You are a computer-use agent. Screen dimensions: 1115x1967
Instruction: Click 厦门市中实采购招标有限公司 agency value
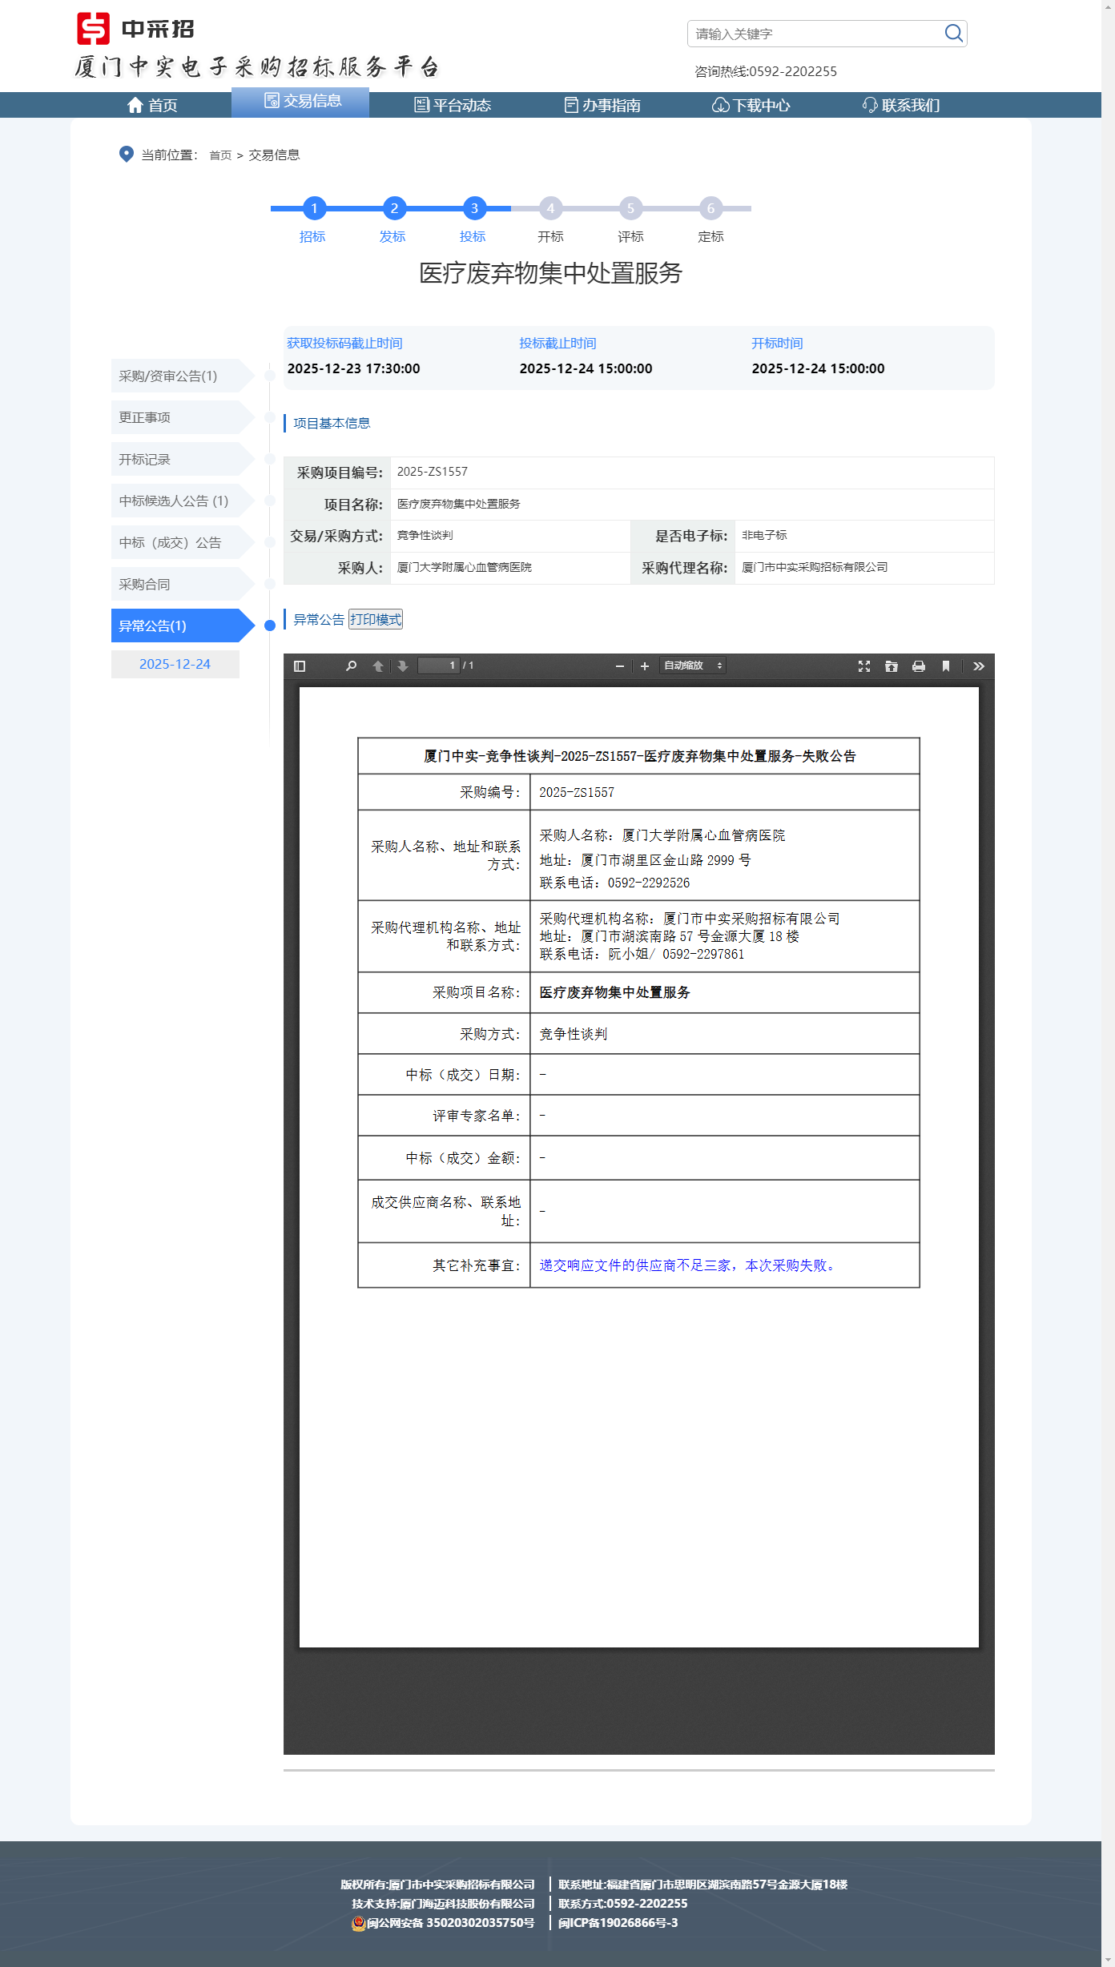[x=815, y=567]
